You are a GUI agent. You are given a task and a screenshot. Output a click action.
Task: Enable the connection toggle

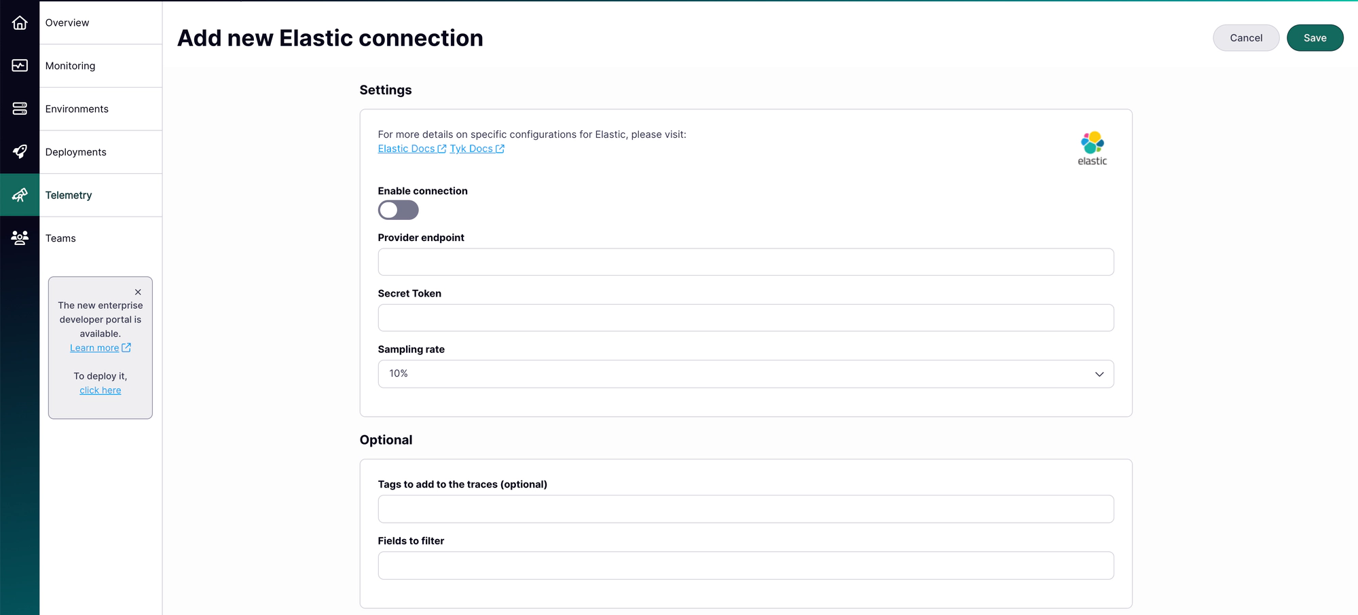(x=398, y=210)
